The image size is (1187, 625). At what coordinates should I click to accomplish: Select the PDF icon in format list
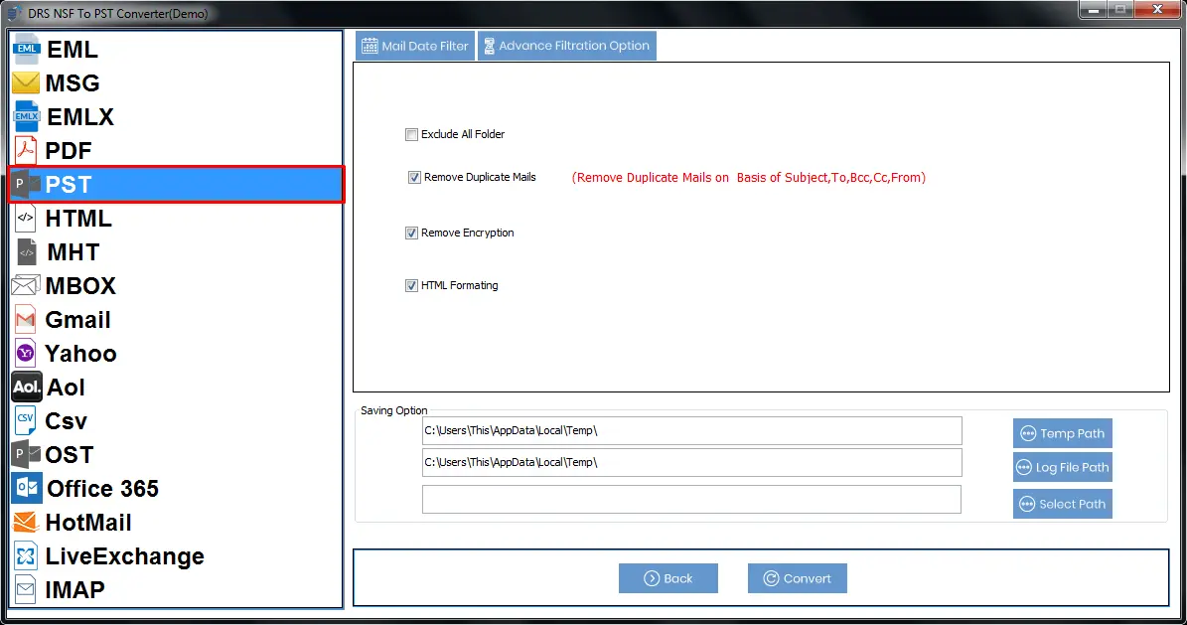pyautogui.click(x=26, y=150)
